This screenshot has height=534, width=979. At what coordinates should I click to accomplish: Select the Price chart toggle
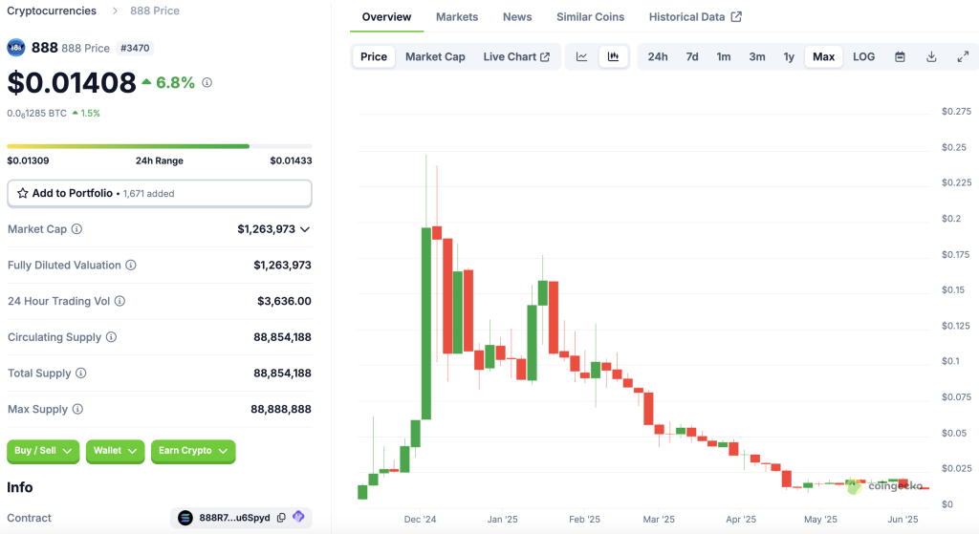point(374,56)
